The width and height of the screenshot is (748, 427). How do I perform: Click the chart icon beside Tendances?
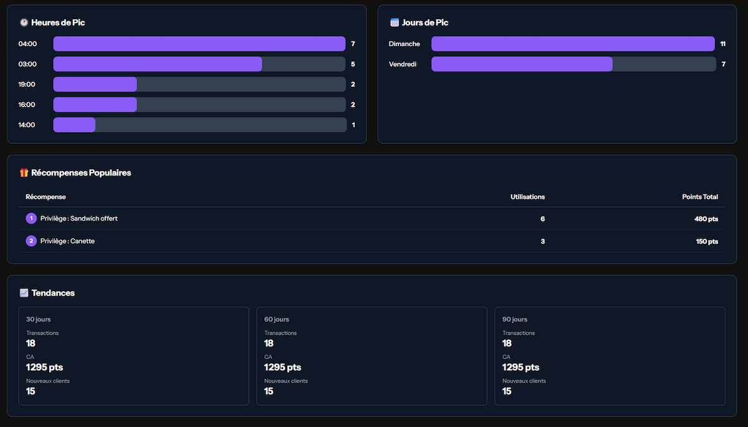point(24,293)
